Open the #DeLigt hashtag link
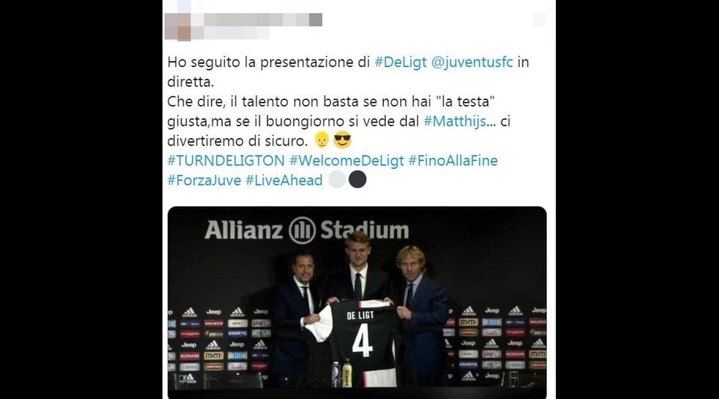Image resolution: width=719 pixels, height=399 pixels. point(401,62)
